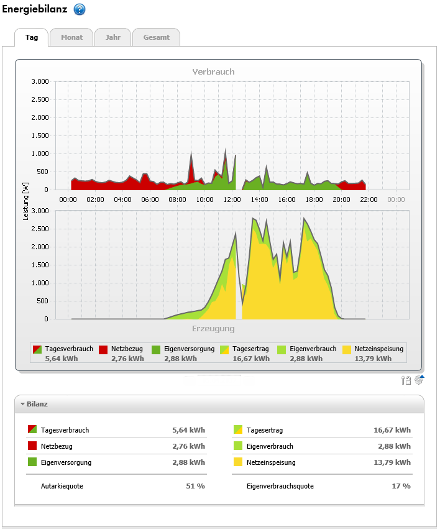
Task: Collapse the Bilanz panel
Action: click(23, 404)
